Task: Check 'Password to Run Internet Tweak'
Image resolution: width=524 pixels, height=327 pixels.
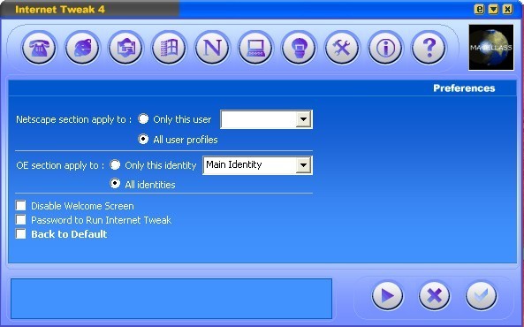Action: tap(20, 220)
